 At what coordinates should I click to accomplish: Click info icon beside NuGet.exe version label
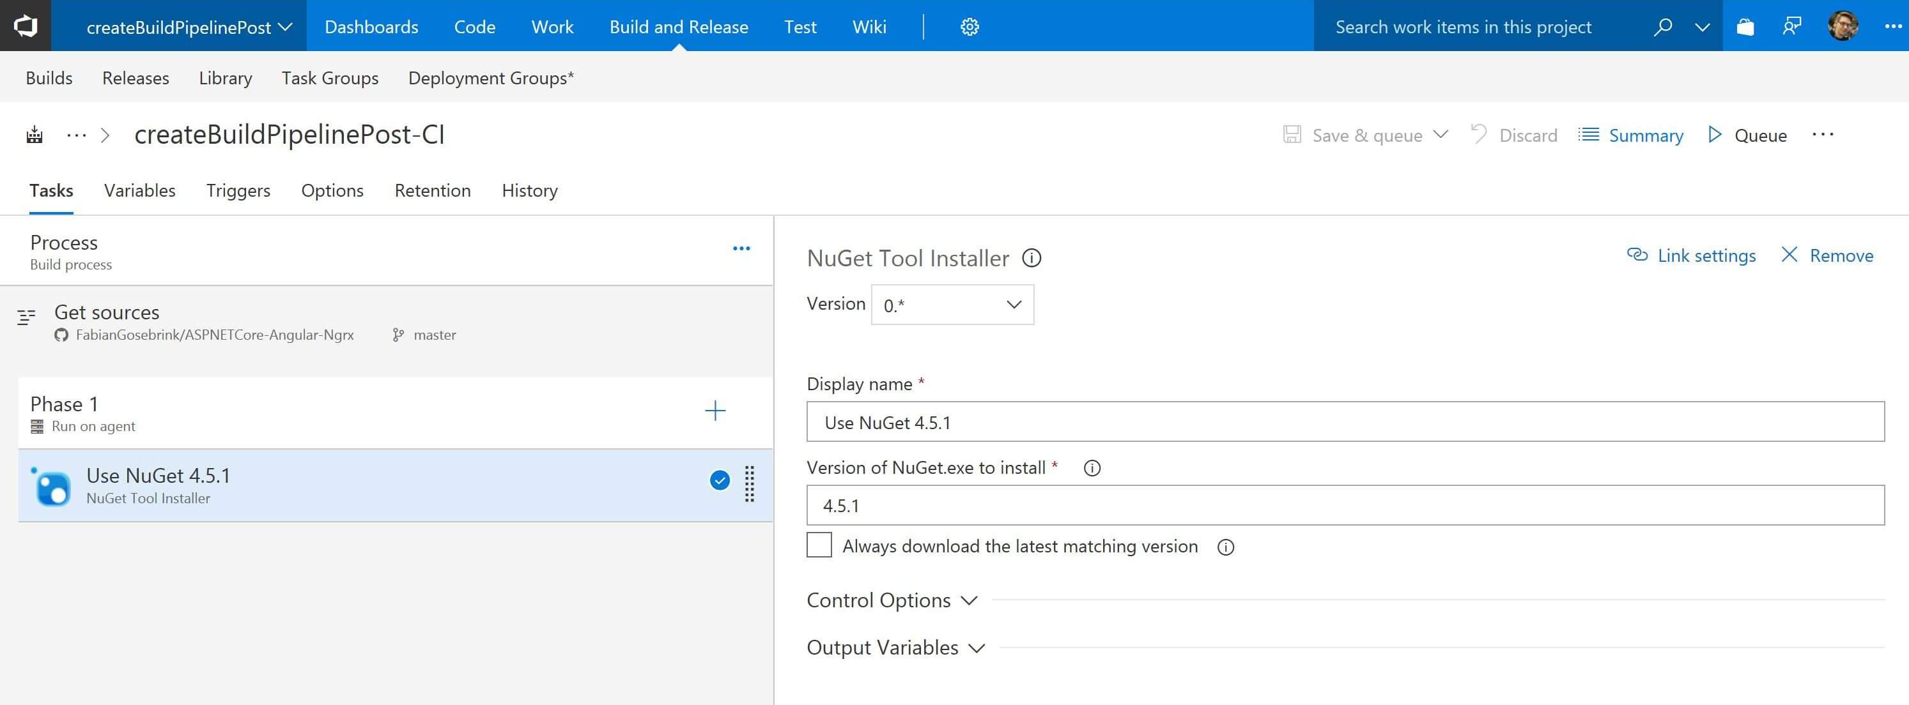1092,468
